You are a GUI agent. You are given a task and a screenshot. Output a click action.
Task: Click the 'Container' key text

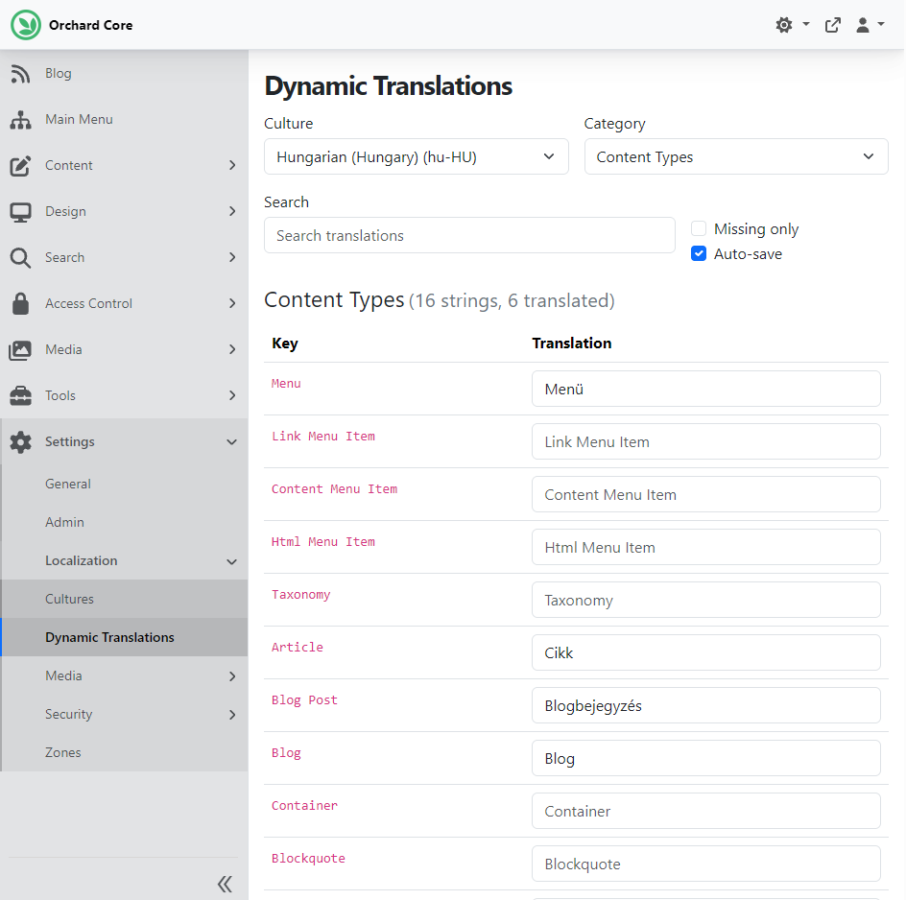(304, 806)
